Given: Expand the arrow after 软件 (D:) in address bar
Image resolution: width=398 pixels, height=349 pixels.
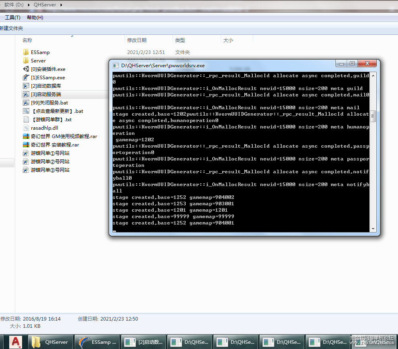Looking at the screenshot, I should [28, 5].
